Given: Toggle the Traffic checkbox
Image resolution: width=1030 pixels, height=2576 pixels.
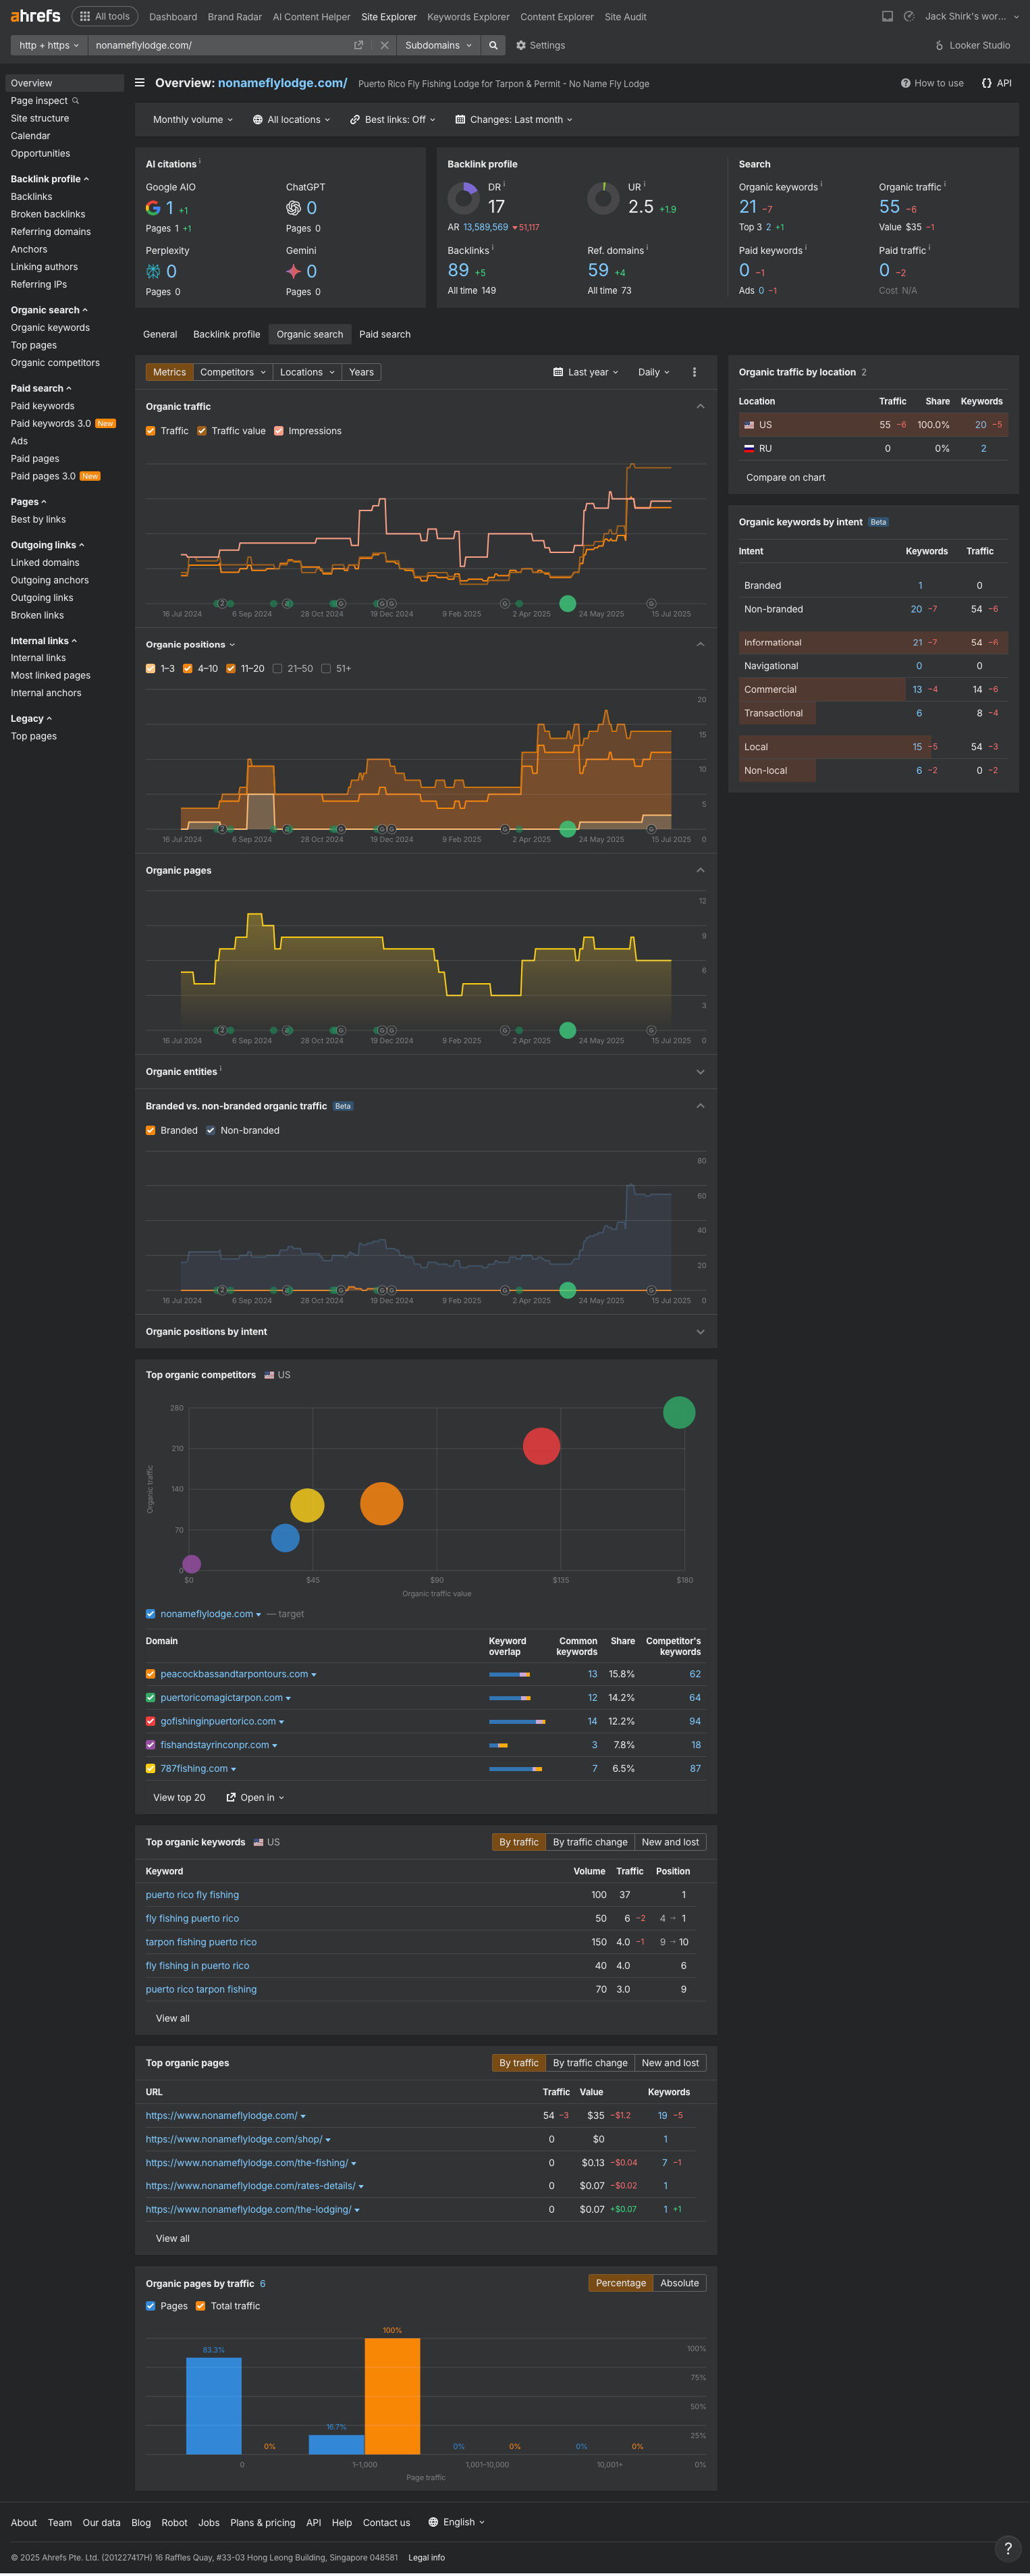Looking at the screenshot, I should [150, 431].
